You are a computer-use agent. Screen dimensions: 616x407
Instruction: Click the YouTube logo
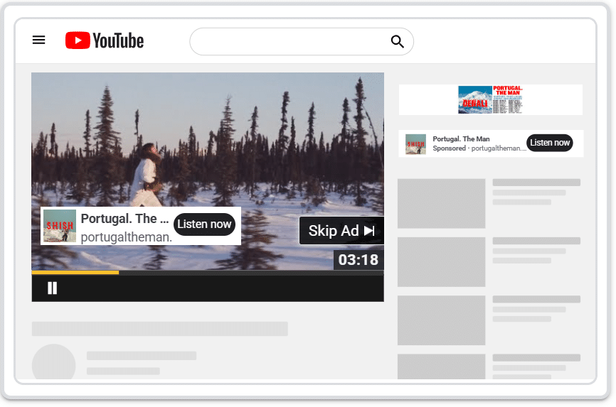pyautogui.click(x=105, y=41)
